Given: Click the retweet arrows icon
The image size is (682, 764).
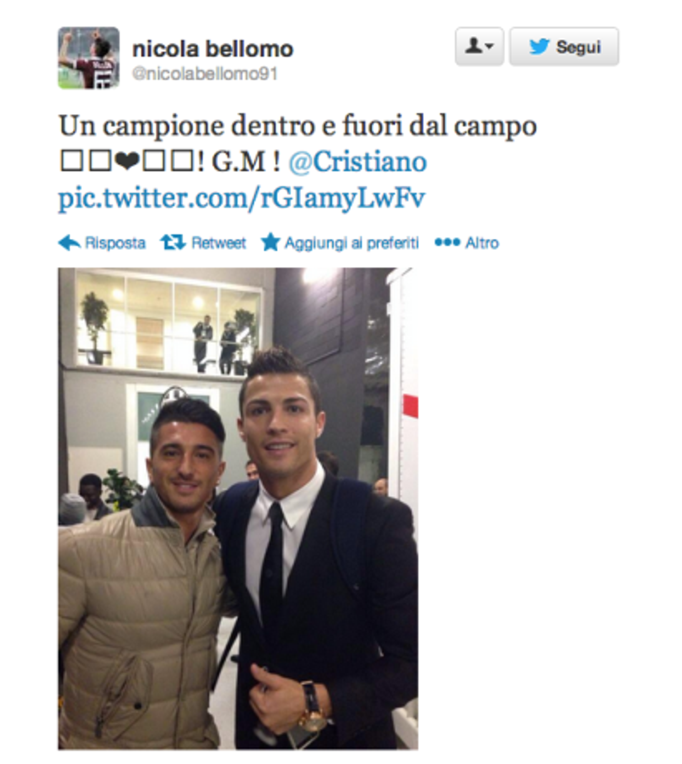Looking at the screenshot, I should [x=173, y=242].
